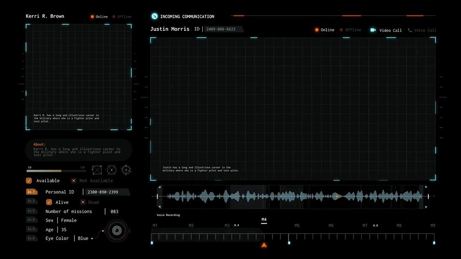The image size is (461, 259).
Task: Select the square crosshatch target icon
Action: click(x=97, y=170)
